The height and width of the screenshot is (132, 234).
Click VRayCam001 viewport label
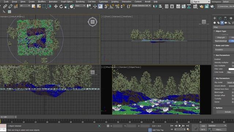[x=112, y=67]
